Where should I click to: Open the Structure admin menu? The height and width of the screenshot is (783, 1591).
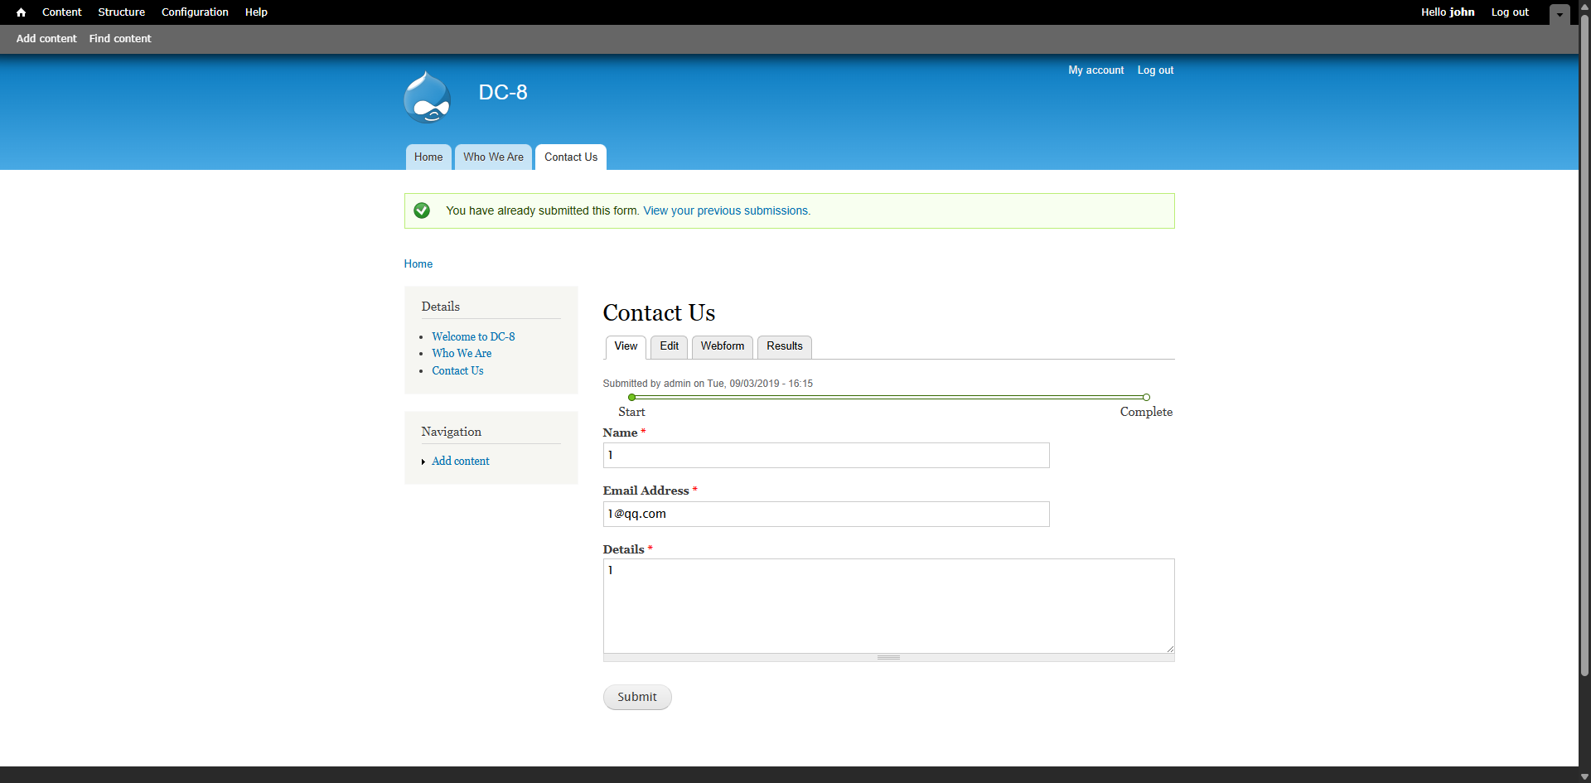[121, 12]
